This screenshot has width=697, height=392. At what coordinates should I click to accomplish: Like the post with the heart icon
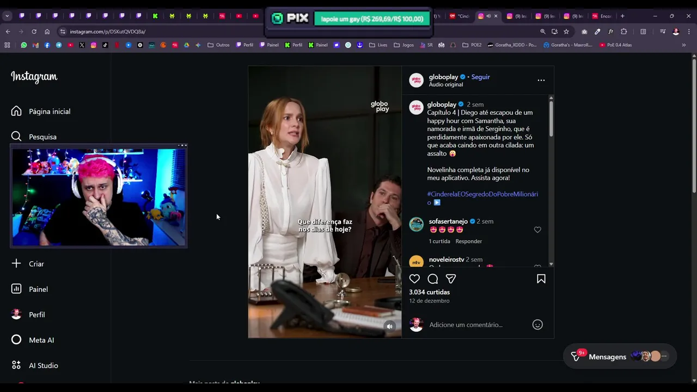[414, 279]
